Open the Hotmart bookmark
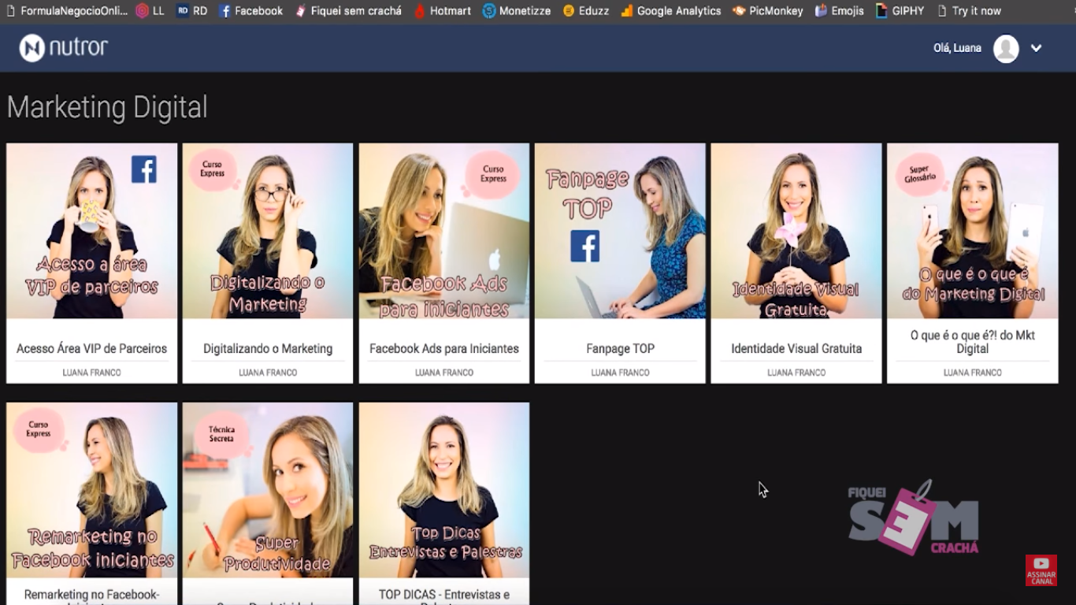The image size is (1076, 605). point(443,11)
